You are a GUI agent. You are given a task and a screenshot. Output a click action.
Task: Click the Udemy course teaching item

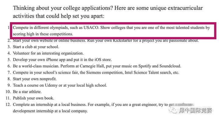coord(60,85)
